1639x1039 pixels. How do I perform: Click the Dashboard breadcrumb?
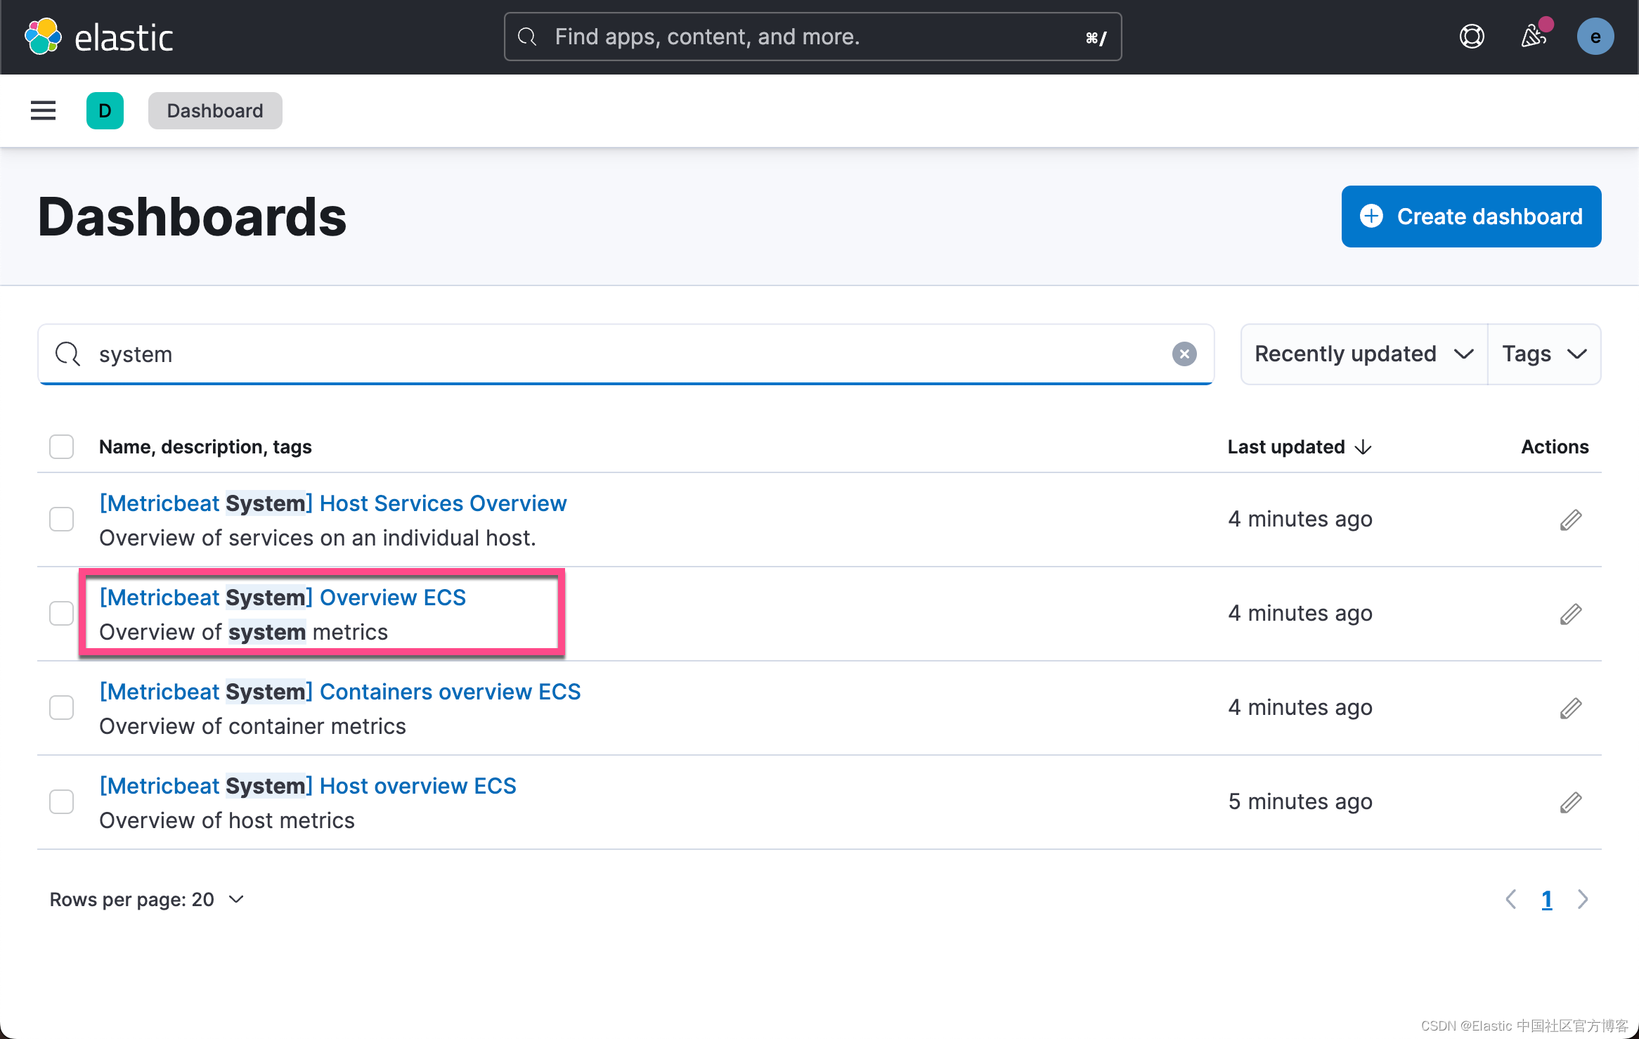pyautogui.click(x=215, y=110)
